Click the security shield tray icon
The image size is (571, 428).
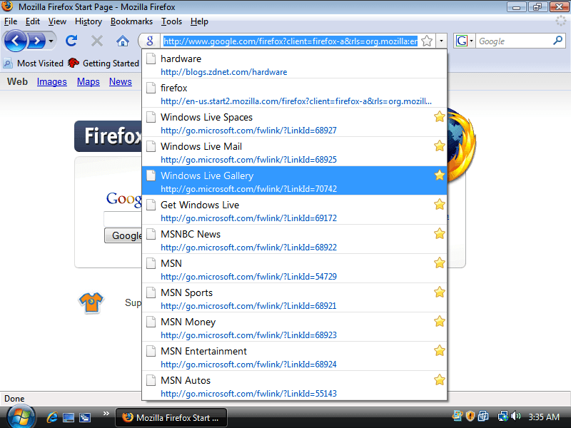point(470,416)
